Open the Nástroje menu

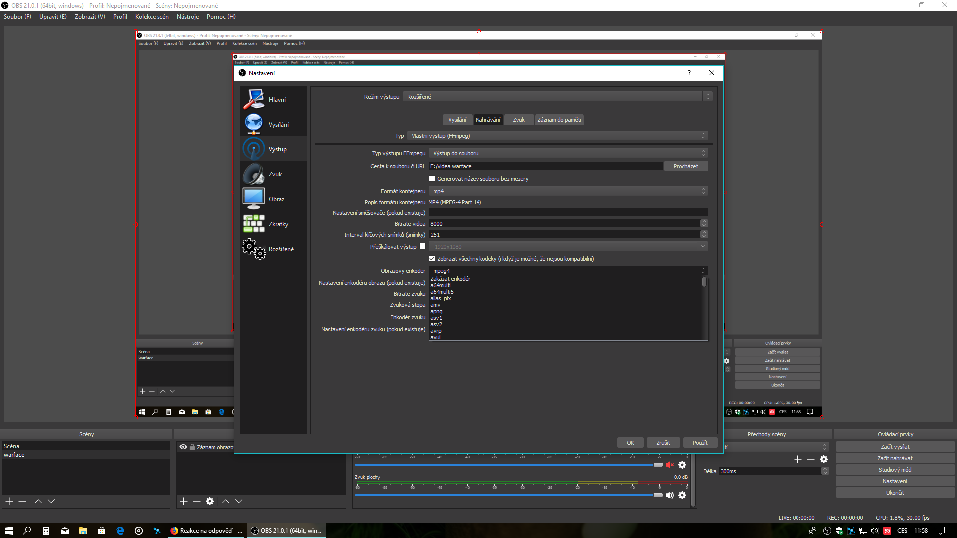click(x=188, y=17)
